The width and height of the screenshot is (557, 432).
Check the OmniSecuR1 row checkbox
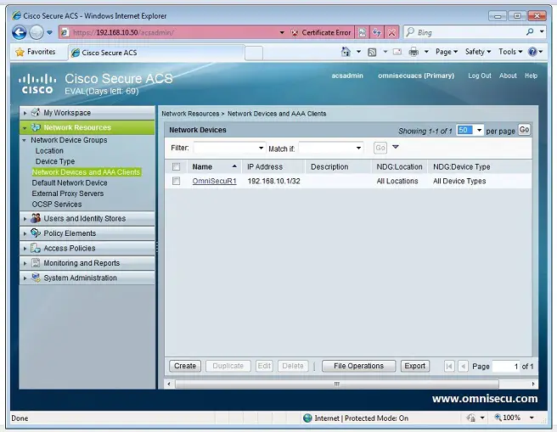(x=176, y=181)
